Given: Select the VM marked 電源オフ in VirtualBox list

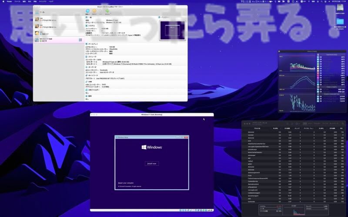Looking at the screenshot, I should click(59, 33).
